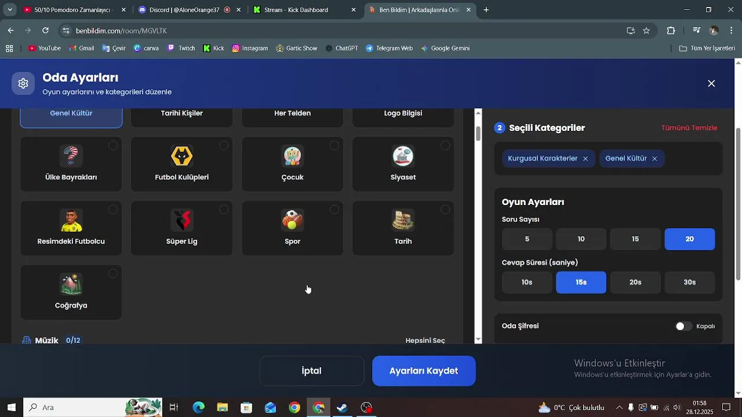The width and height of the screenshot is (742, 417).
Task: Click the category list scrollbar thumb
Action: coord(478,133)
